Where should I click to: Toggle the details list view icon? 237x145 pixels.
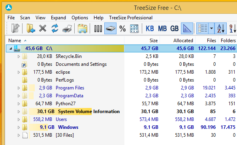(x=203, y=28)
